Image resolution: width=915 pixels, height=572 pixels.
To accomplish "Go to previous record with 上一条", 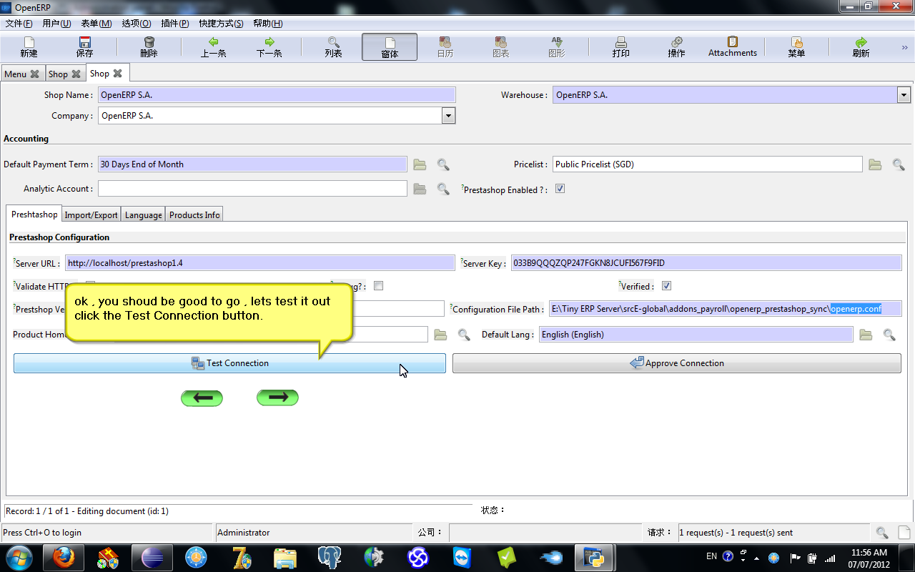I will point(213,47).
